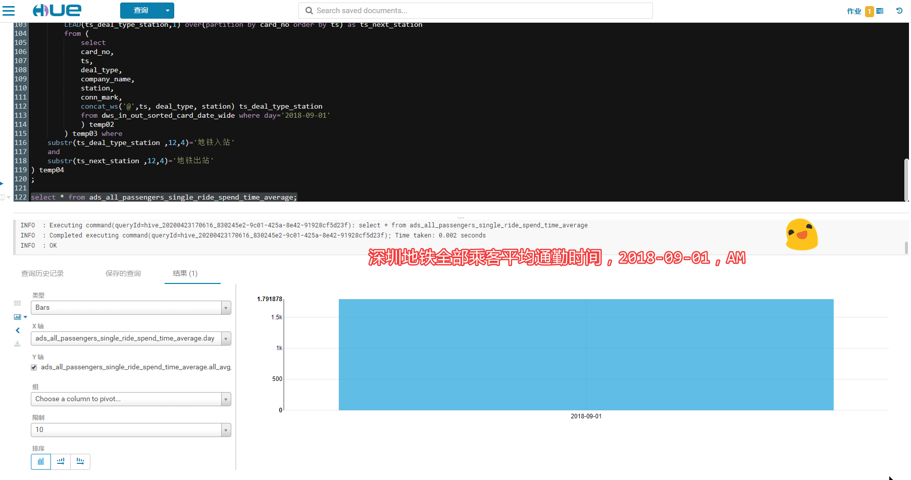Show results as grid table

coord(18,303)
